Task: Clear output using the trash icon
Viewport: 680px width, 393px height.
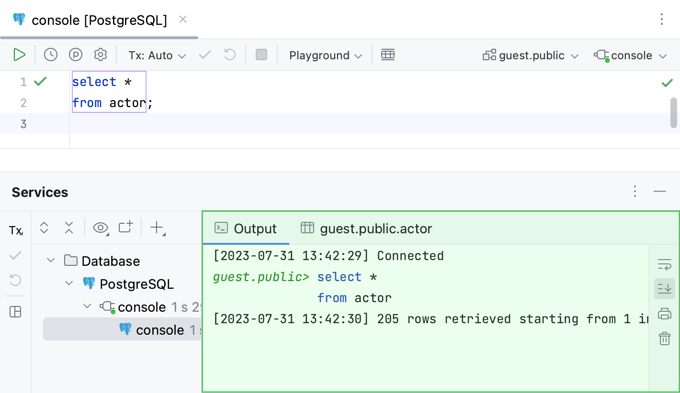Action: pos(664,339)
